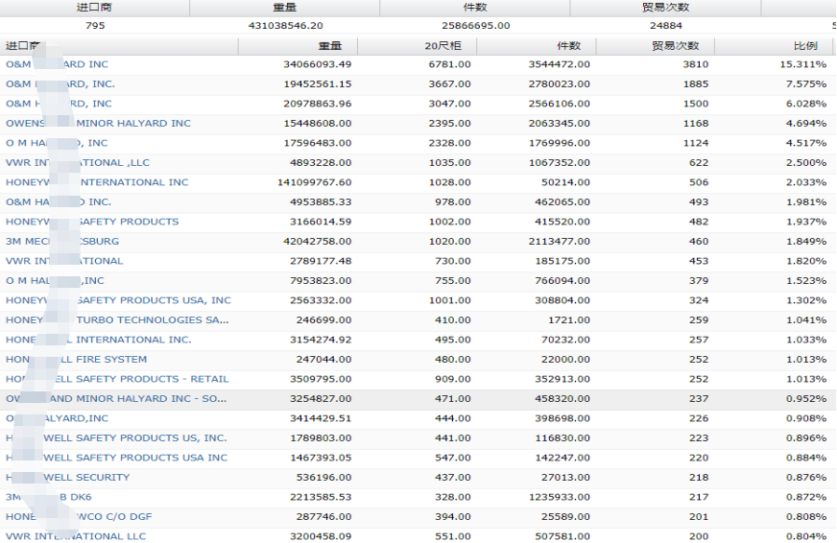Select the 件数 value 1721.00
This screenshot has height=543, width=837.
pyautogui.click(x=568, y=320)
